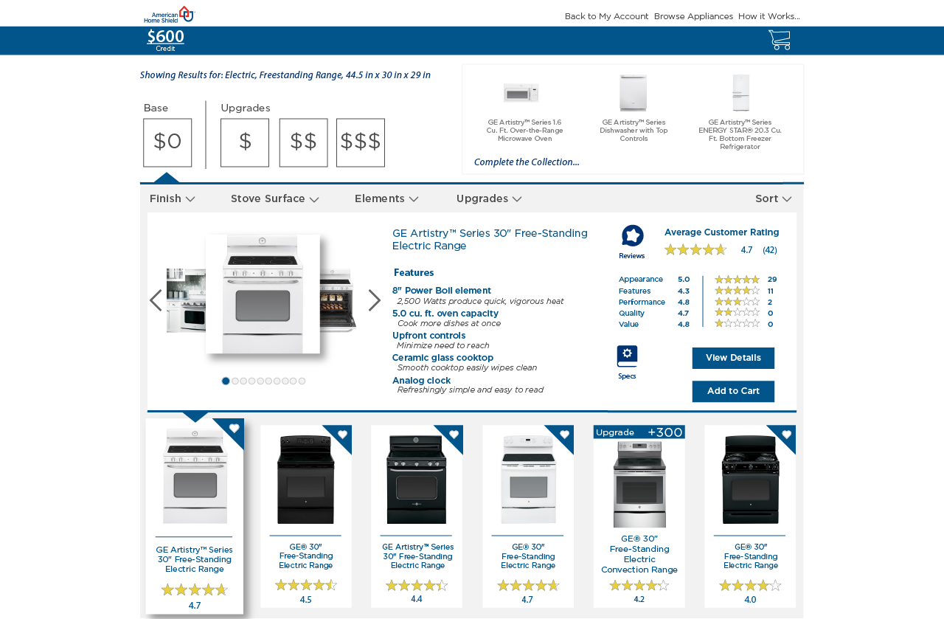Click the (42) review count

click(770, 250)
